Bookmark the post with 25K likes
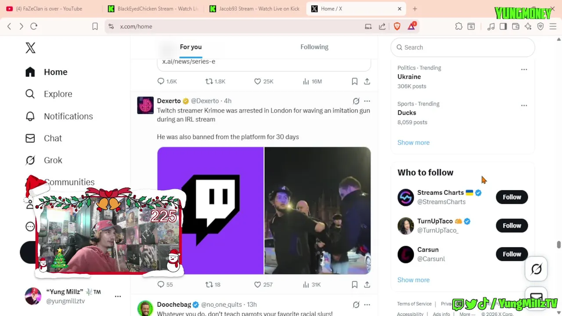 click(354, 81)
